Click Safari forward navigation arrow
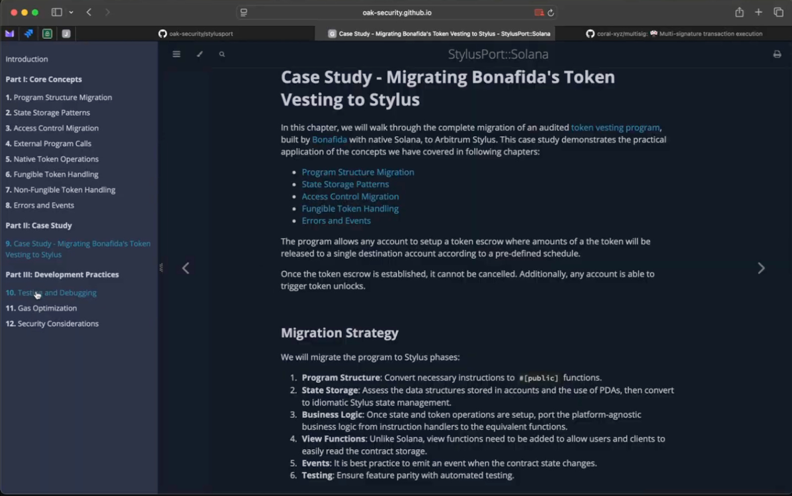 point(107,12)
